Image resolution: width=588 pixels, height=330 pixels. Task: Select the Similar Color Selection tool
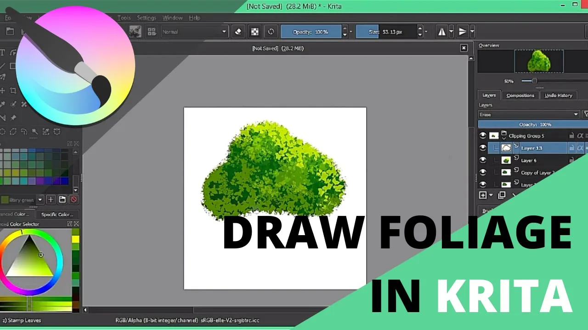pyautogui.click(x=46, y=132)
